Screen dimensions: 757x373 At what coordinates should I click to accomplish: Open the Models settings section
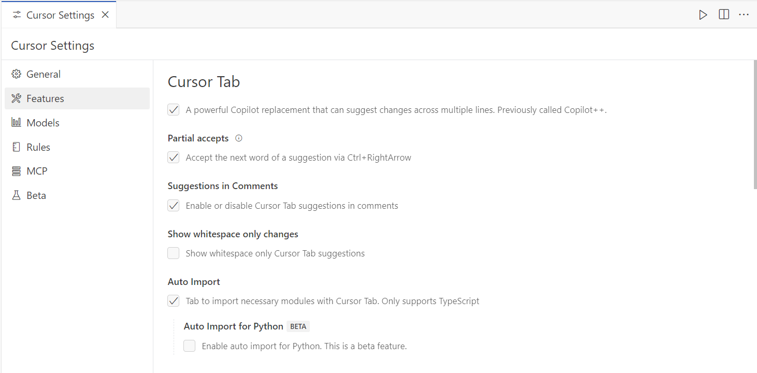pos(43,123)
